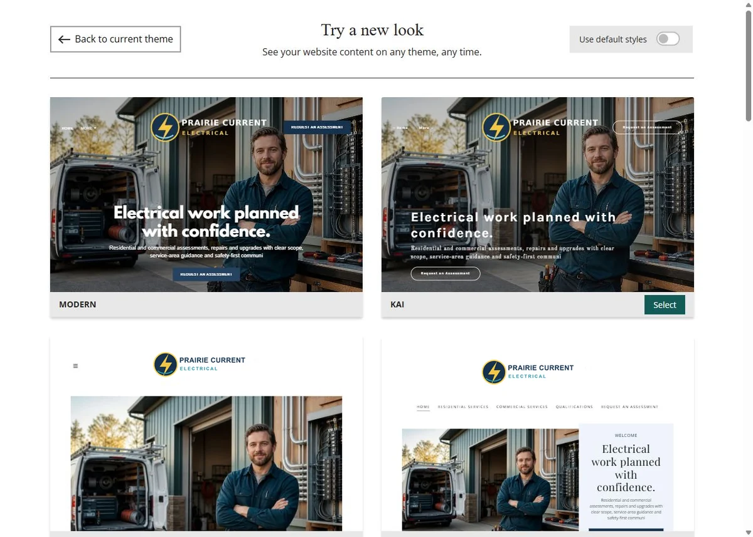Click the lightning bolt logo in Modern preview
This screenshot has width=753, height=537.
click(x=165, y=127)
